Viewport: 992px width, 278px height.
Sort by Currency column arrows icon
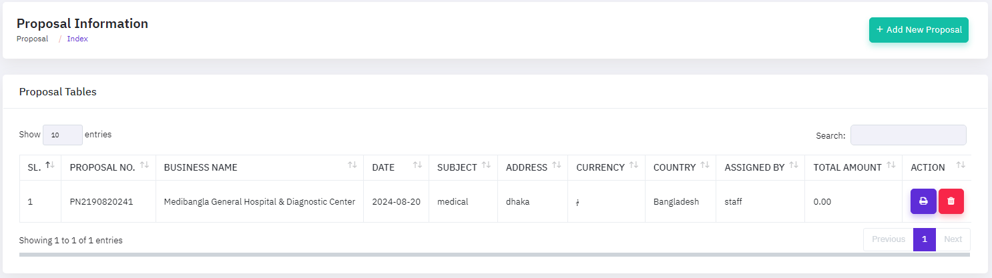tap(634, 165)
